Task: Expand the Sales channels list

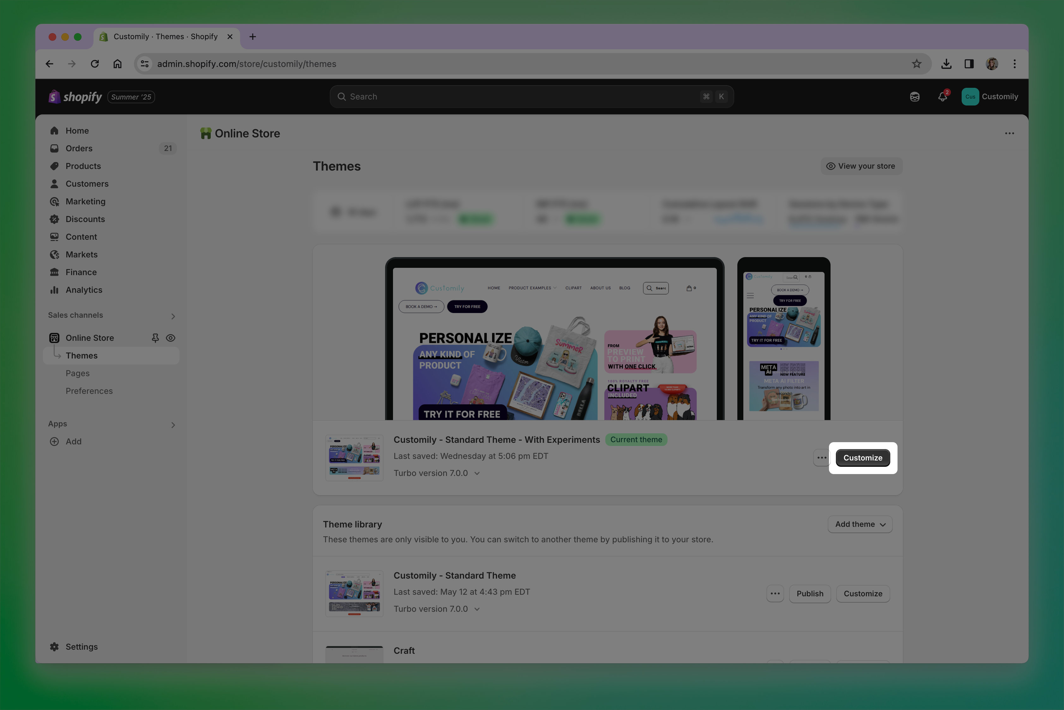Action: [x=173, y=316]
